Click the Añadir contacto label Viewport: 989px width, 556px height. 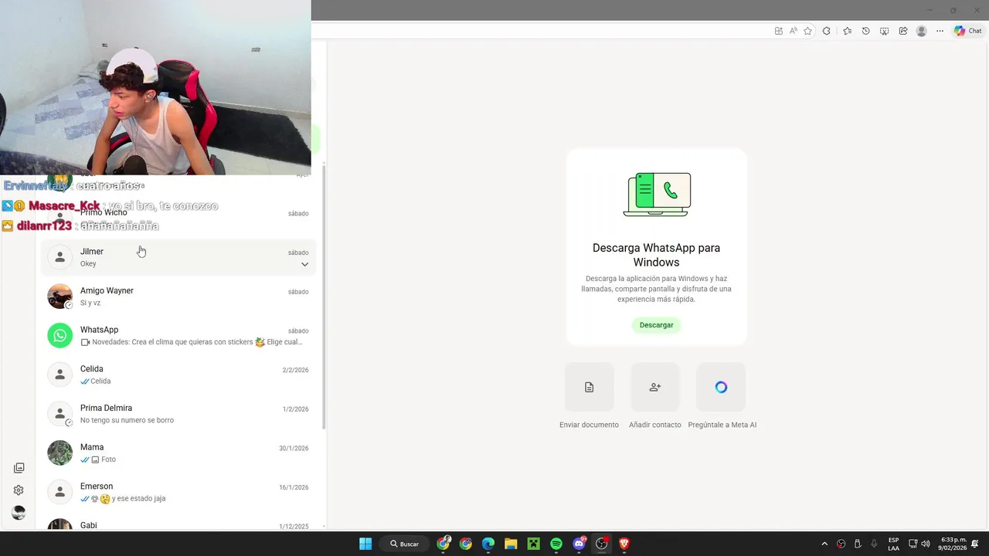click(x=655, y=425)
